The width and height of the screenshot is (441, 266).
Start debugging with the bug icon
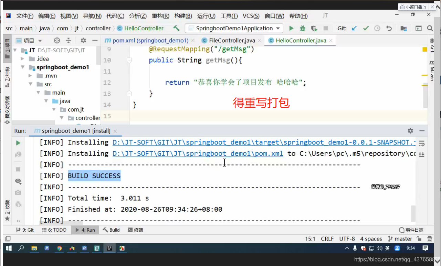point(303,28)
